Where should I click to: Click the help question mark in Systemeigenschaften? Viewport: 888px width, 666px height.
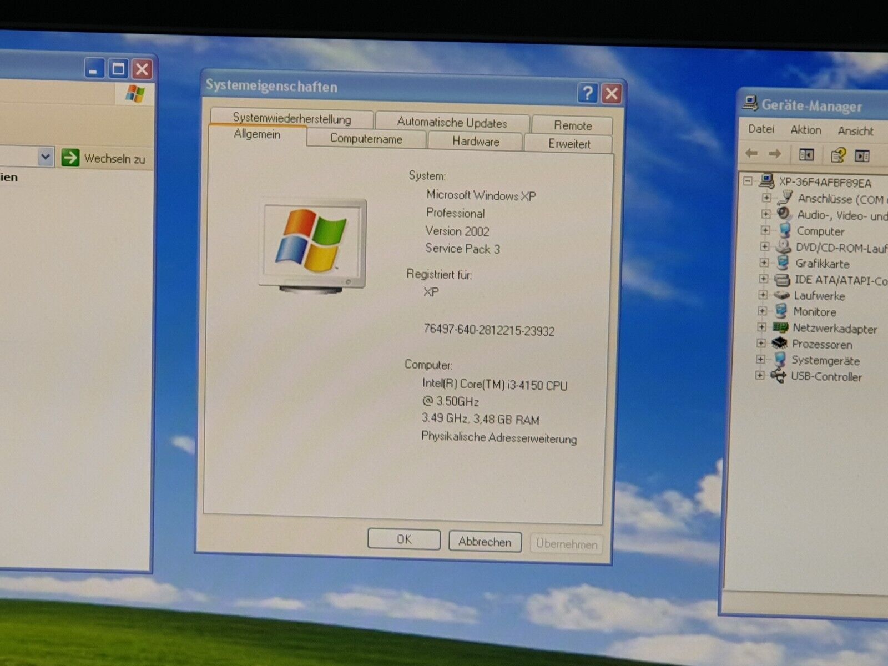(x=587, y=93)
